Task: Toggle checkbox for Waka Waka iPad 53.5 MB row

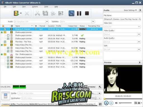Action: pyautogui.click(x=8, y=48)
